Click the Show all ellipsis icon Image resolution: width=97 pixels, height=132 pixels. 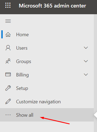(x=8, y=115)
